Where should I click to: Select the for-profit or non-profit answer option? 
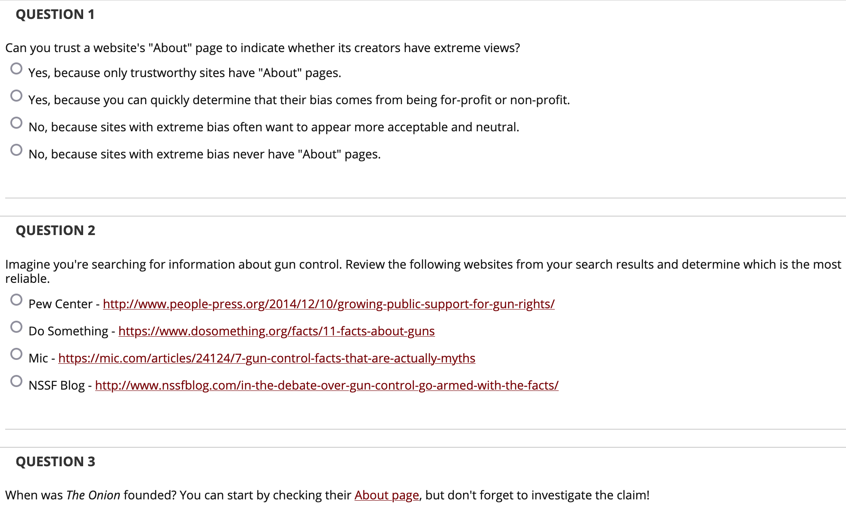pyautogui.click(x=16, y=95)
